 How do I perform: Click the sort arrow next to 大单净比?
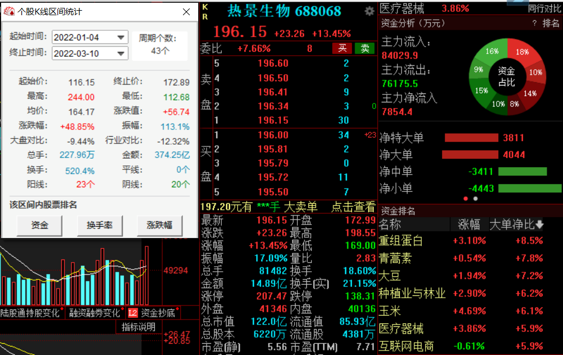tap(539, 224)
